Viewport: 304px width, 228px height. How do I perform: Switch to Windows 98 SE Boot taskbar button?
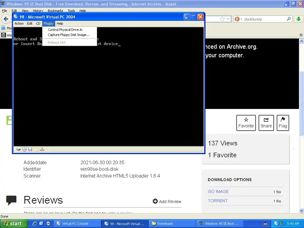pyautogui.click(x=220, y=224)
